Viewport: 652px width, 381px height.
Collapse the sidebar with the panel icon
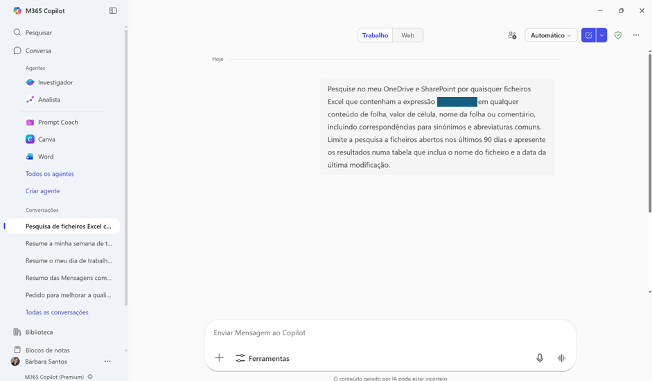click(x=113, y=10)
